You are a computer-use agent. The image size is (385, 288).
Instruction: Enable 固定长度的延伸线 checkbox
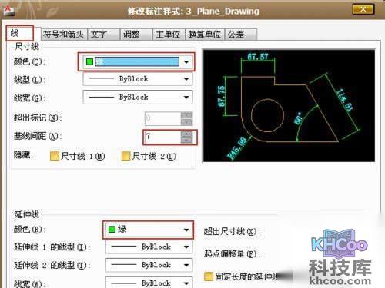click(209, 276)
